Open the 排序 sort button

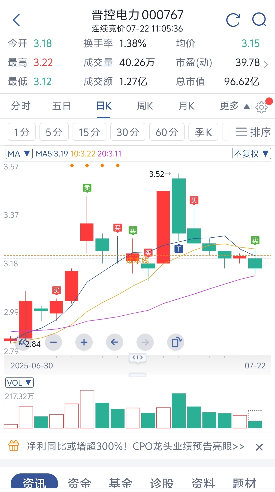click(253, 132)
